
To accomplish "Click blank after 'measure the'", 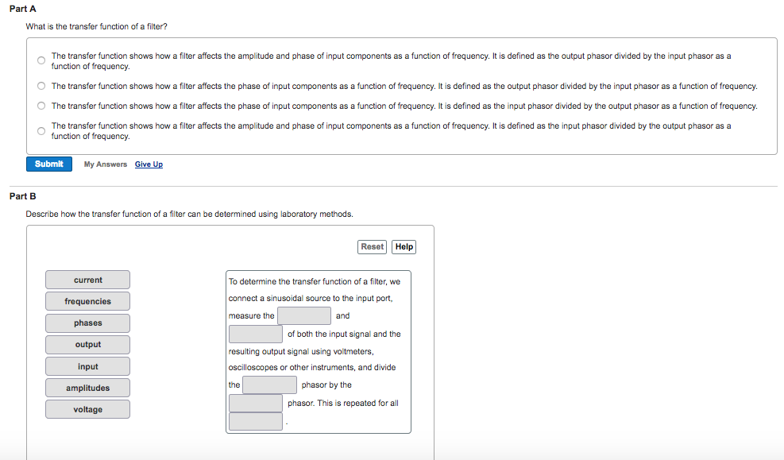I will (x=304, y=316).
